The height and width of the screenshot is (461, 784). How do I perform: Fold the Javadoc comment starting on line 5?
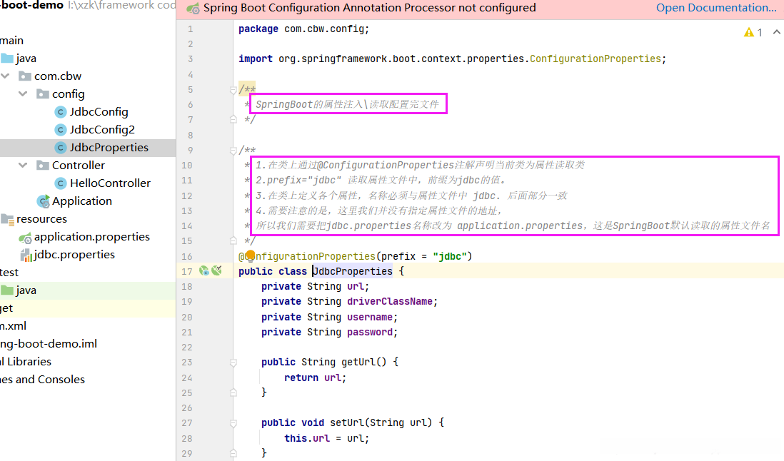click(233, 90)
